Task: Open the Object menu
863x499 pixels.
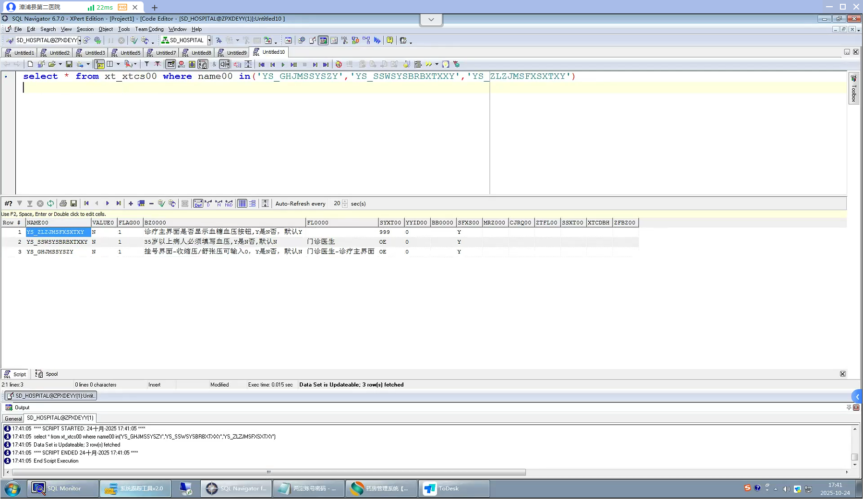Action: coord(106,29)
